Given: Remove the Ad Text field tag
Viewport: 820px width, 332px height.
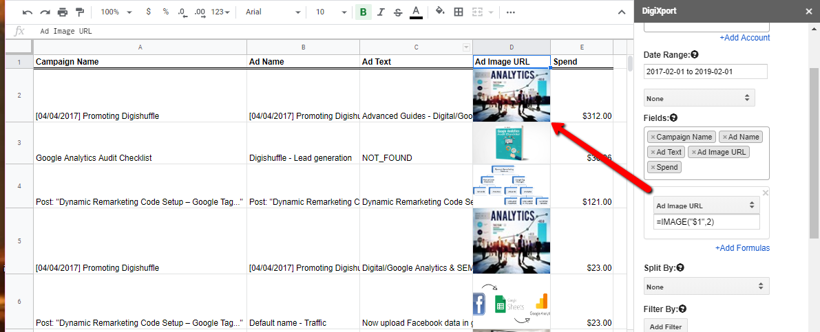Looking at the screenshot, I should click(653, 152).
